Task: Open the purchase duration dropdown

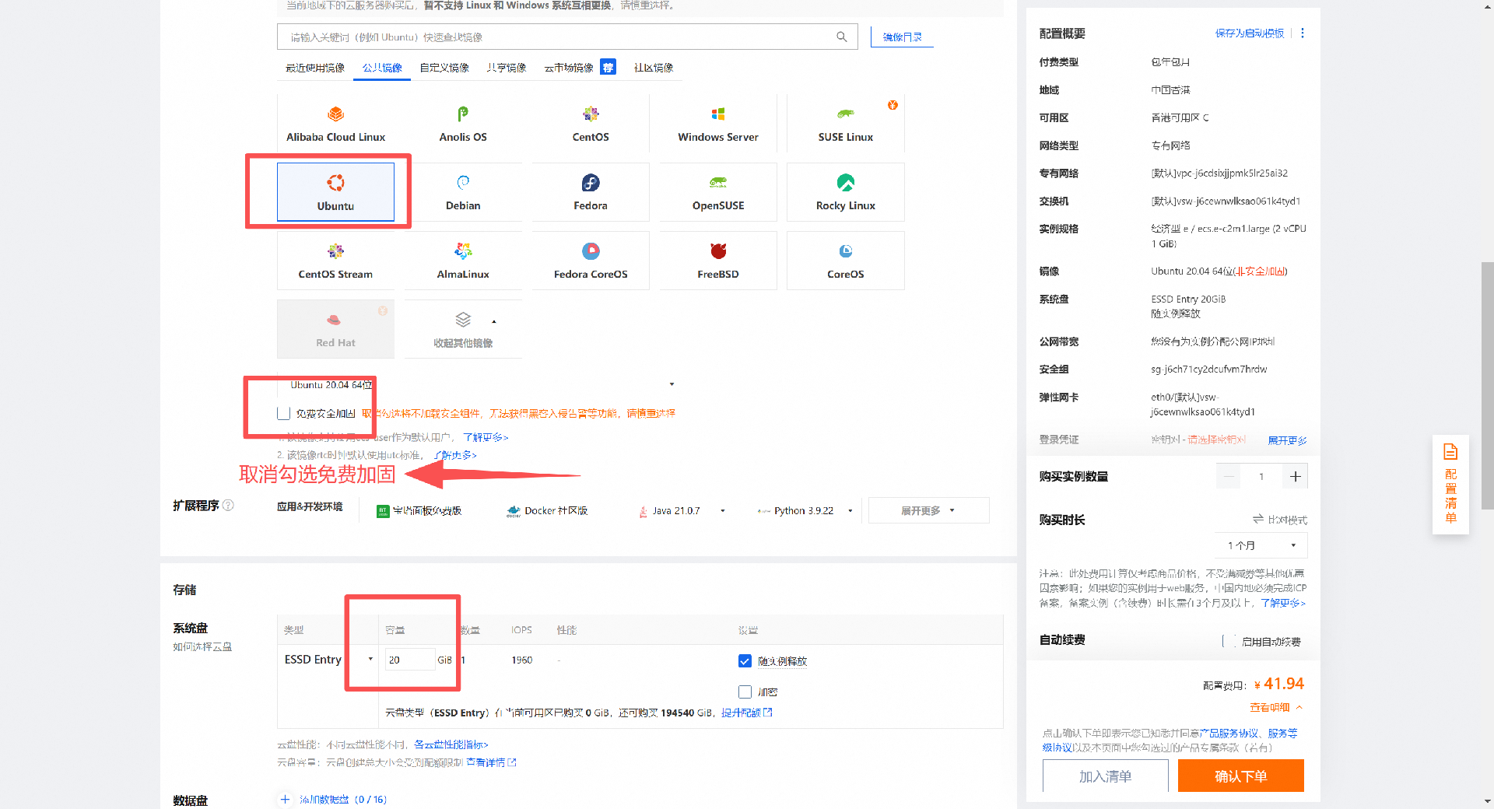Action: [x=1261, y=545]
